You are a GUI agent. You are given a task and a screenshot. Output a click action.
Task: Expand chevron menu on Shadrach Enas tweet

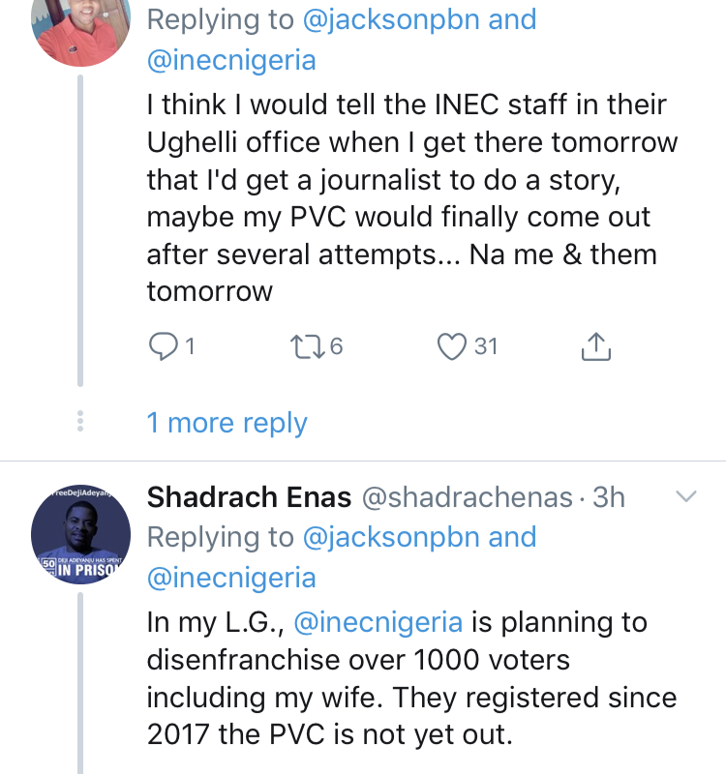tap(686, 495)
